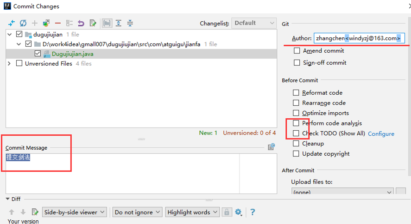Click the 'New: 1' status text
This screenshot has height=224, width=411.
[x=208, y=133]
